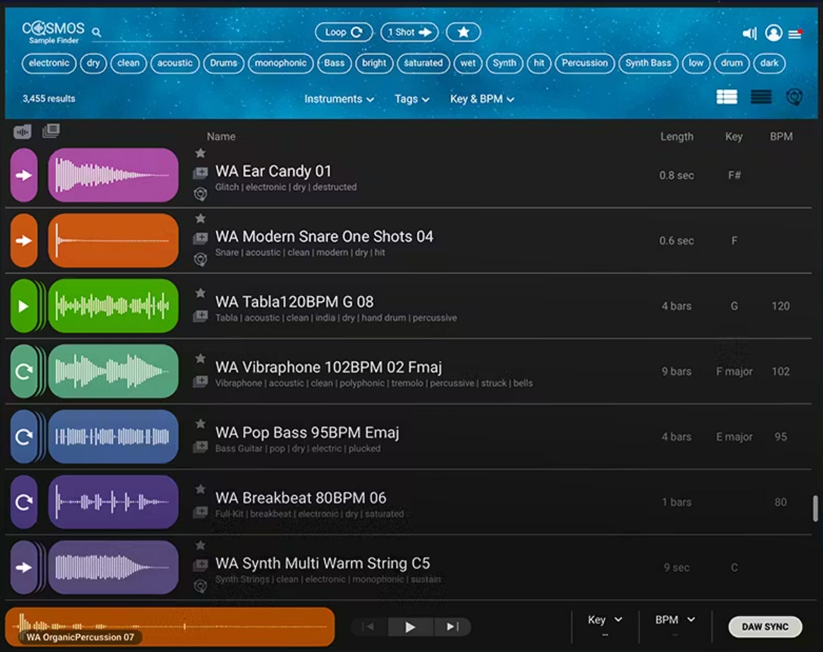Click the DAW SYNC button
The height and width of the screenshot is (652, 823).
click(x=765, y=627)
